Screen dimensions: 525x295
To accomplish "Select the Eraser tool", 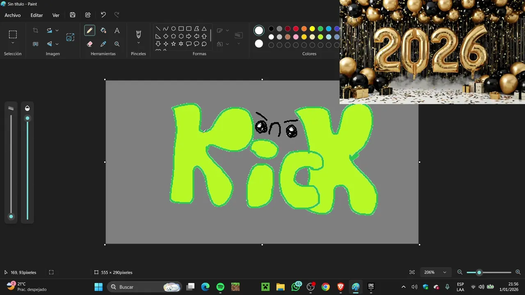I will click(x=89, y=44).
